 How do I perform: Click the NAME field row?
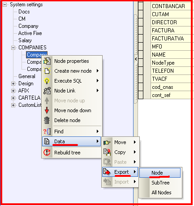[x=171, y=55]
